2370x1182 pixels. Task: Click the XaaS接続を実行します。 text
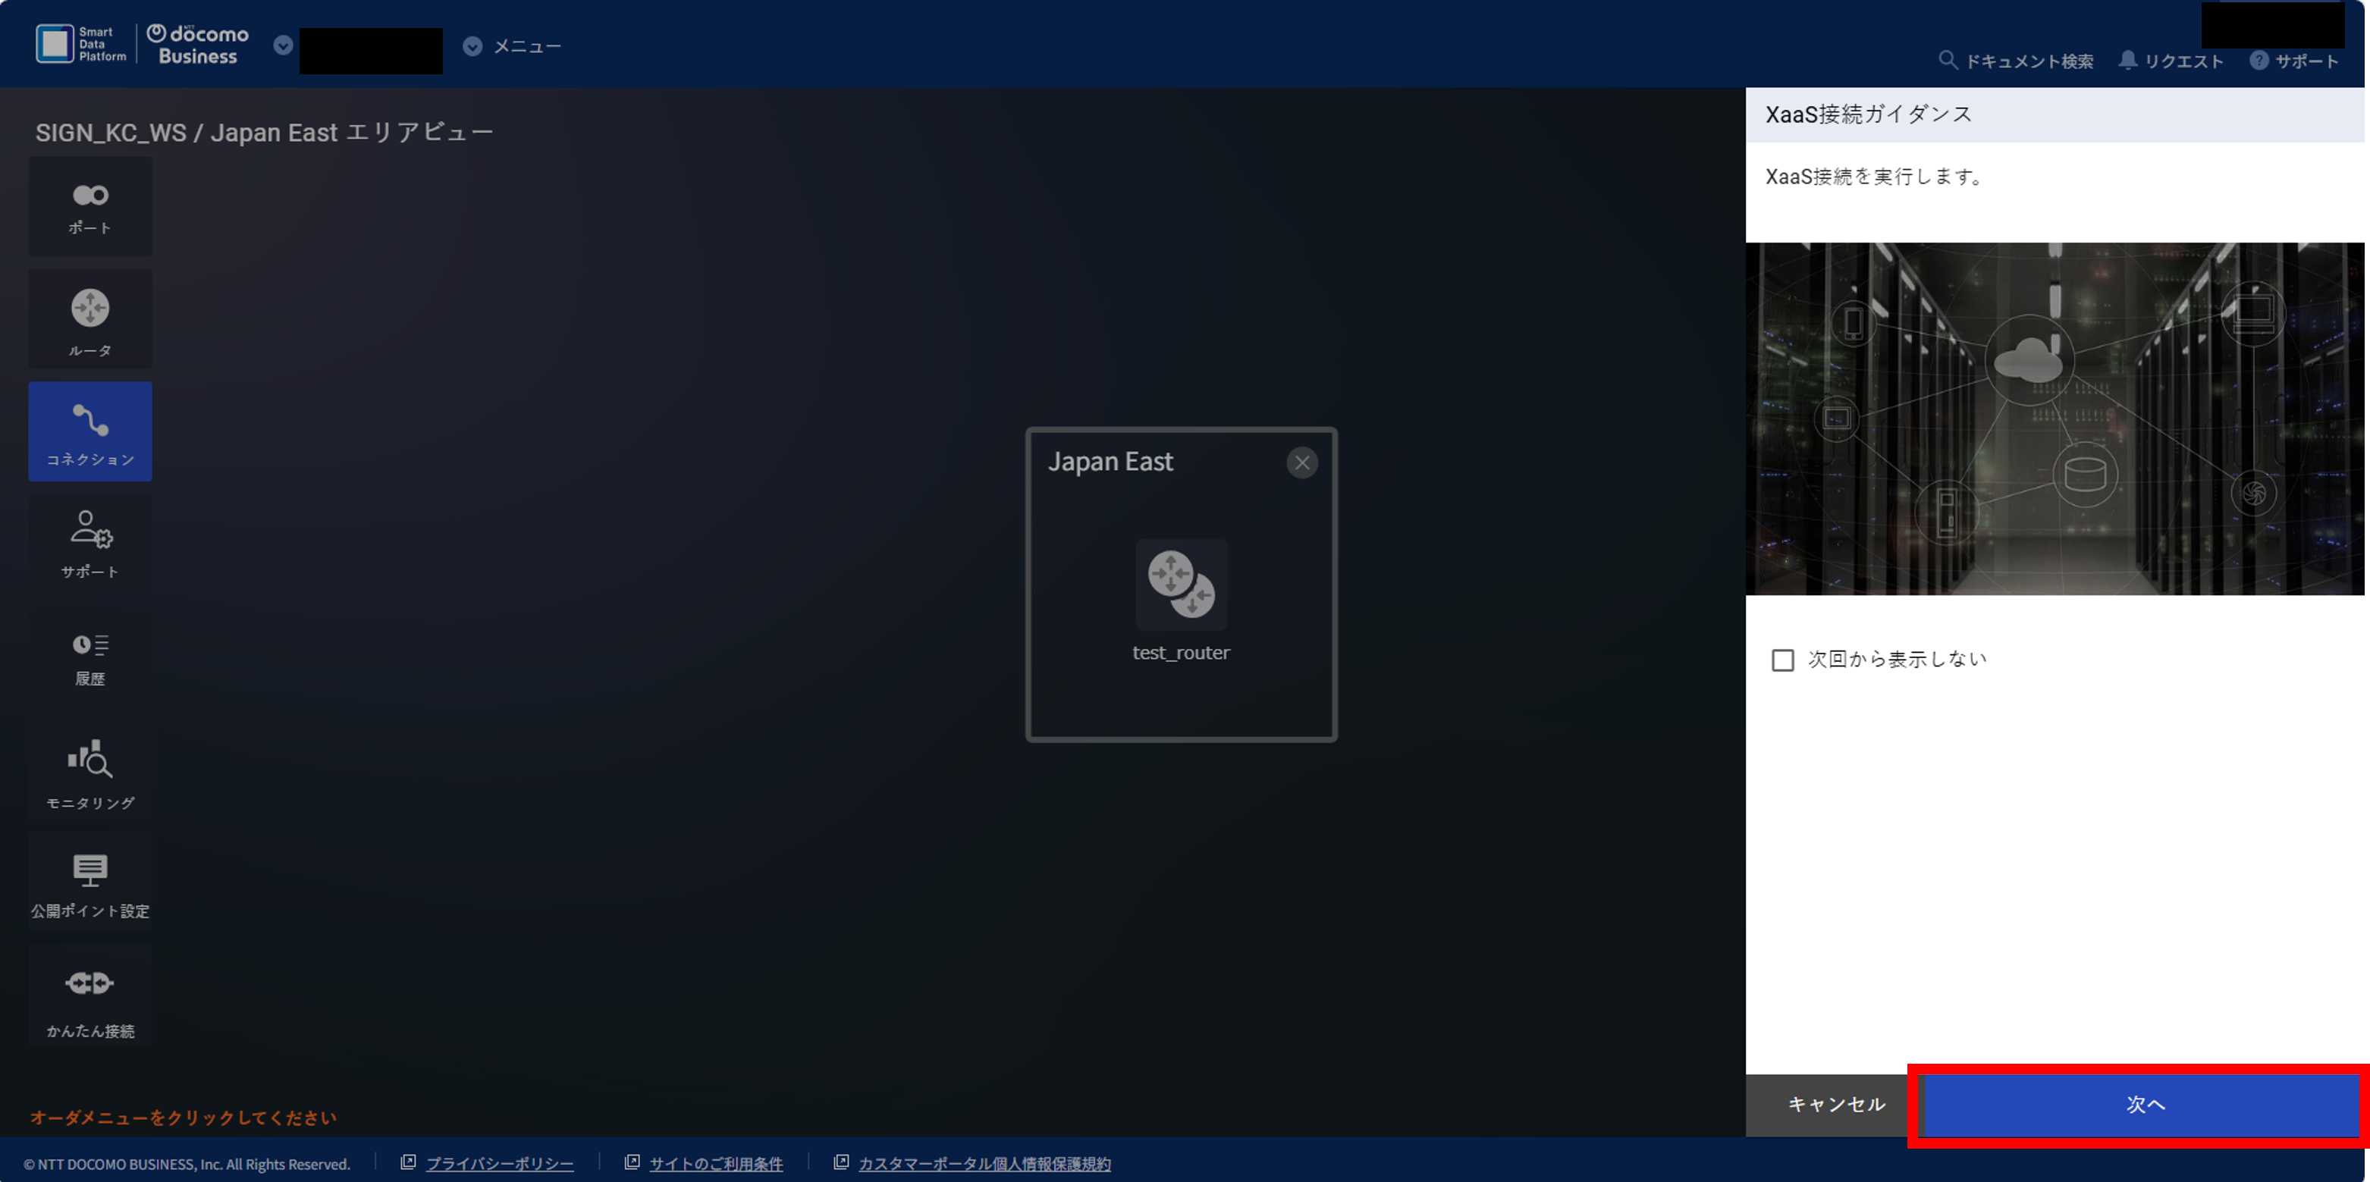point(1876,177)
